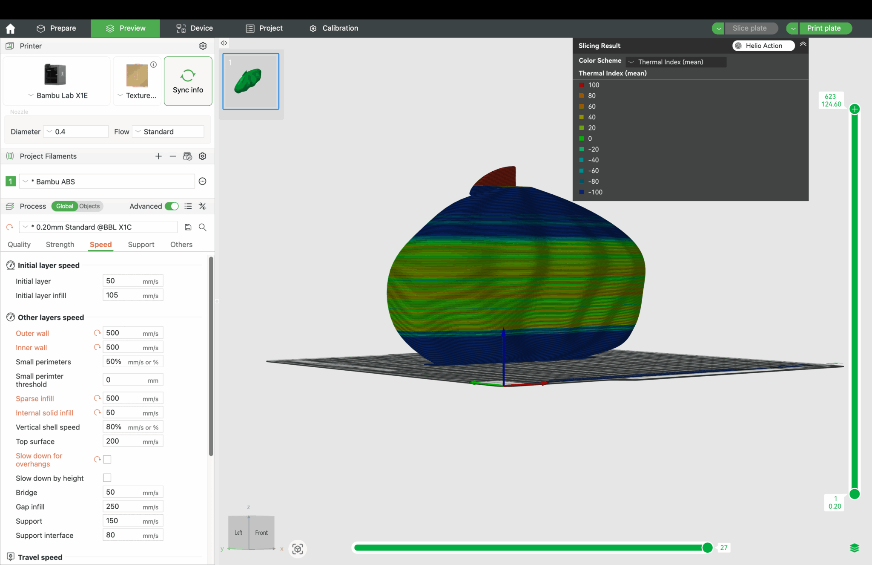Search within process settings
Viewport: 872px width, 565px height.
point(202,227)
